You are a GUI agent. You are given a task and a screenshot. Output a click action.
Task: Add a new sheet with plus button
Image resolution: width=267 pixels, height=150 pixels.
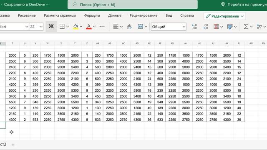click(x=13, y=145)
